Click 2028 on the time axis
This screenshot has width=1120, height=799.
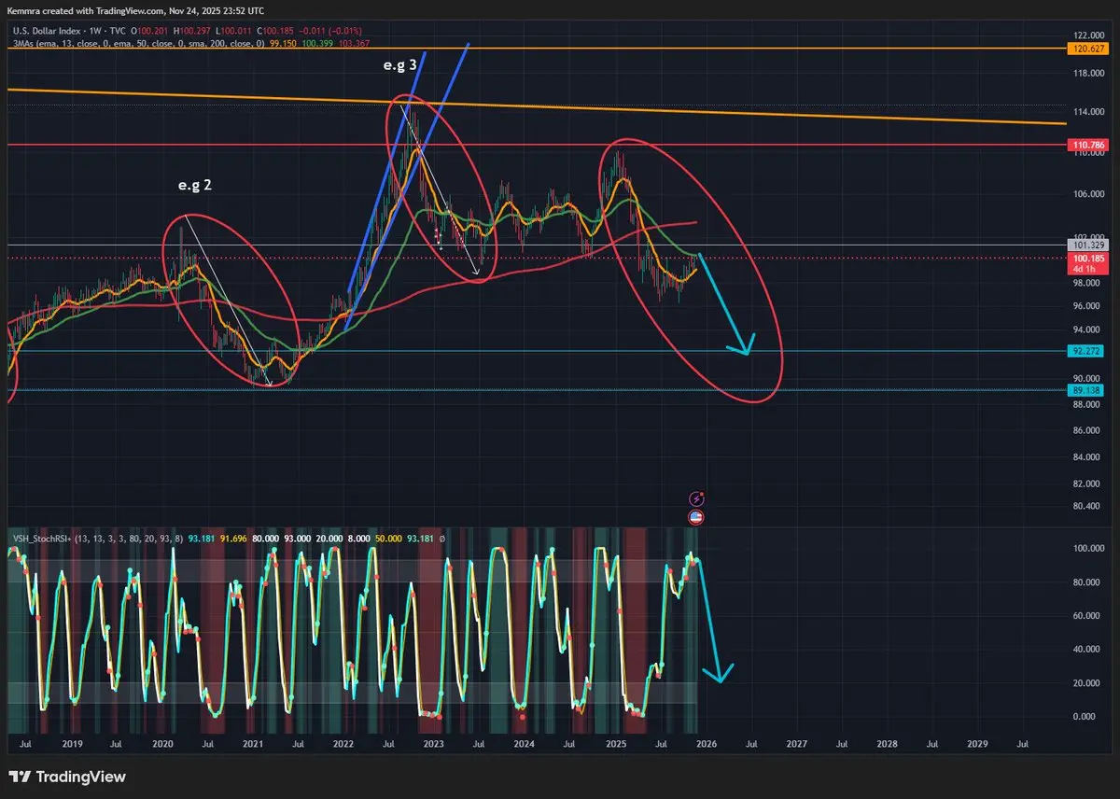[887, 745]
